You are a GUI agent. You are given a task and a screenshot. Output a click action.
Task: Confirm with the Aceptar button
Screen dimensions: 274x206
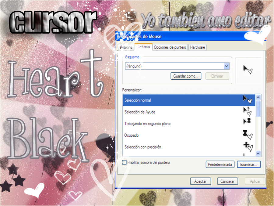pos(200,181)
